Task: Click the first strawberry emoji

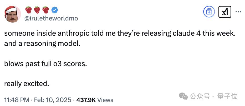Action: (28, 10)
